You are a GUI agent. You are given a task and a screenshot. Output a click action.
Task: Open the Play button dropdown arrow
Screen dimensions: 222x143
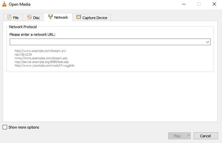[189, 136]
